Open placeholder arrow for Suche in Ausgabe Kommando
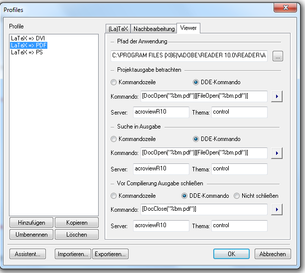 tap(278, 152)
